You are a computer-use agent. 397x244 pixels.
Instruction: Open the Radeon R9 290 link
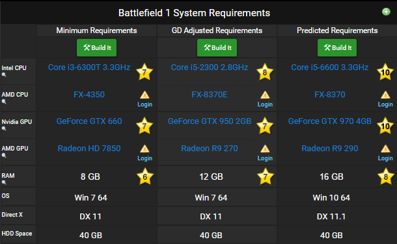(330, 149)
